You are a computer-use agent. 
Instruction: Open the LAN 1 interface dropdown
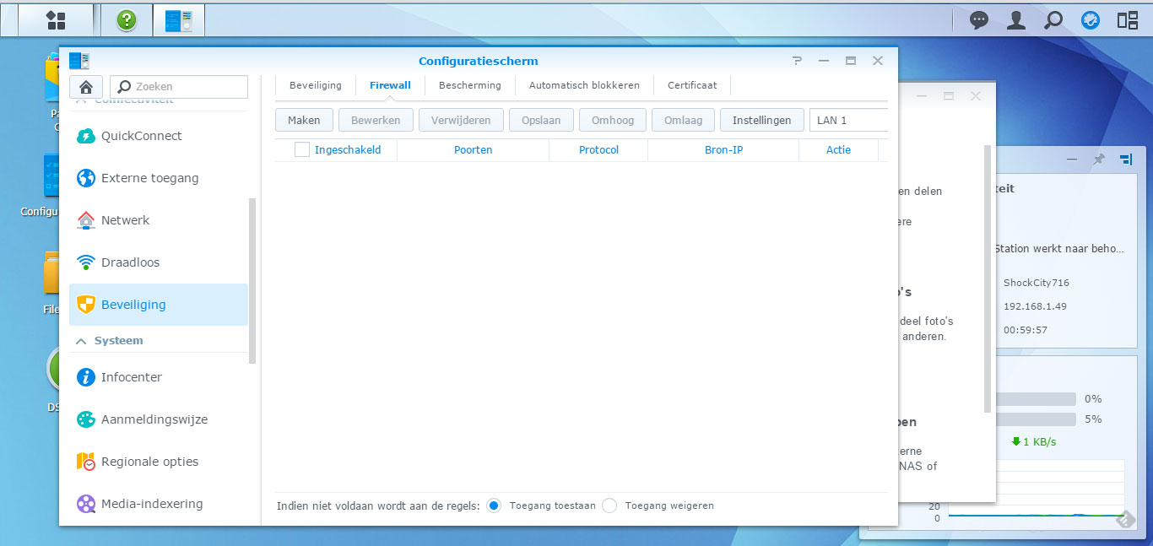click(848, 120)
